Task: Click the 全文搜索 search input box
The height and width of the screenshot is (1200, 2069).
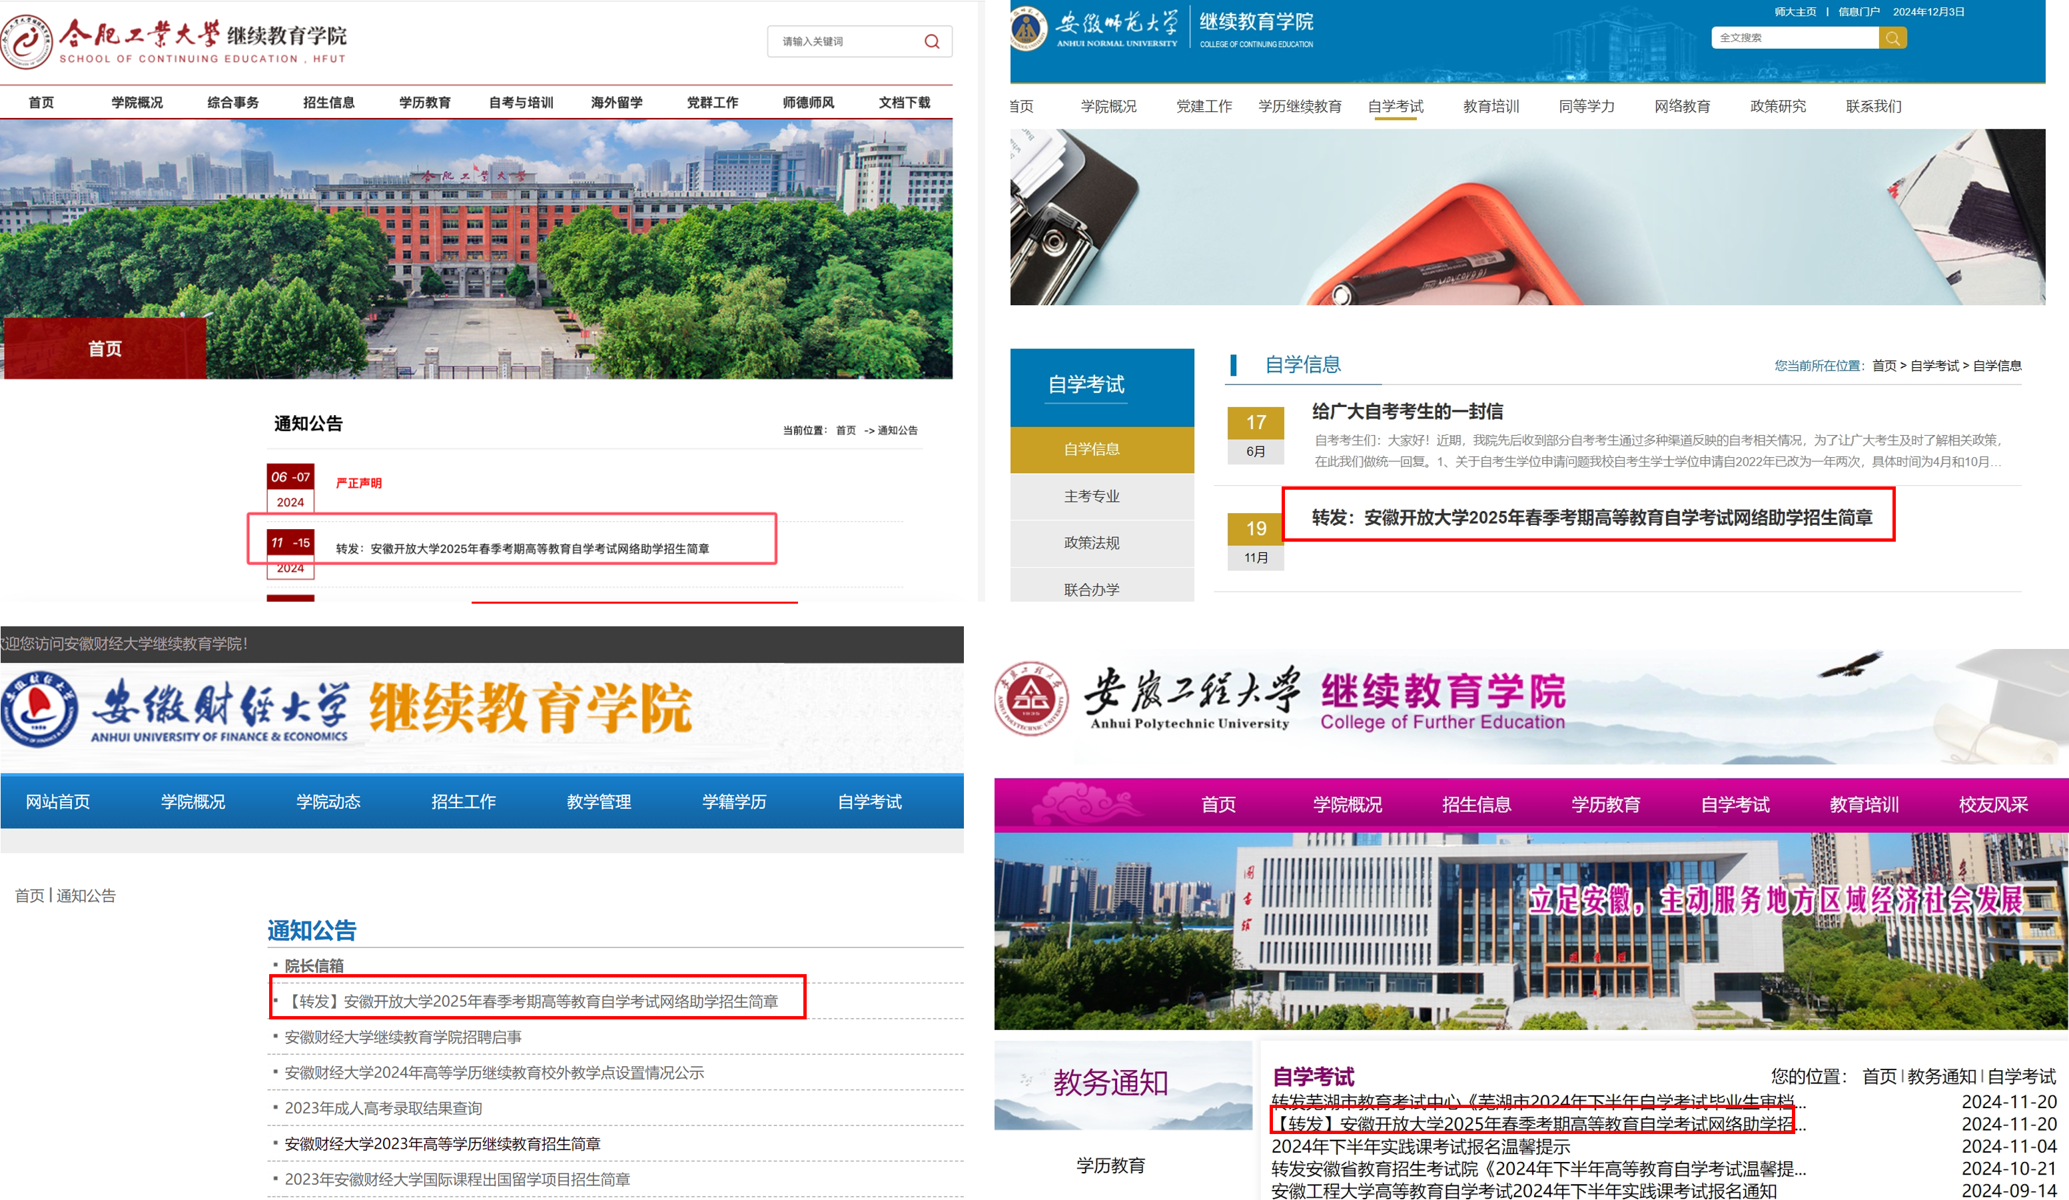Action: 1793,38
